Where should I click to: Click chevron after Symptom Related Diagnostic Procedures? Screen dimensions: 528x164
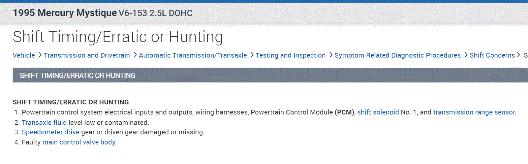coord(466,55)
